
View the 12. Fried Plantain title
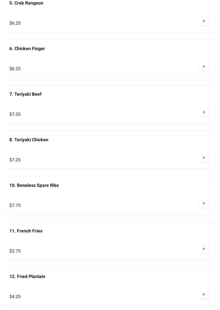click(27, 277)
